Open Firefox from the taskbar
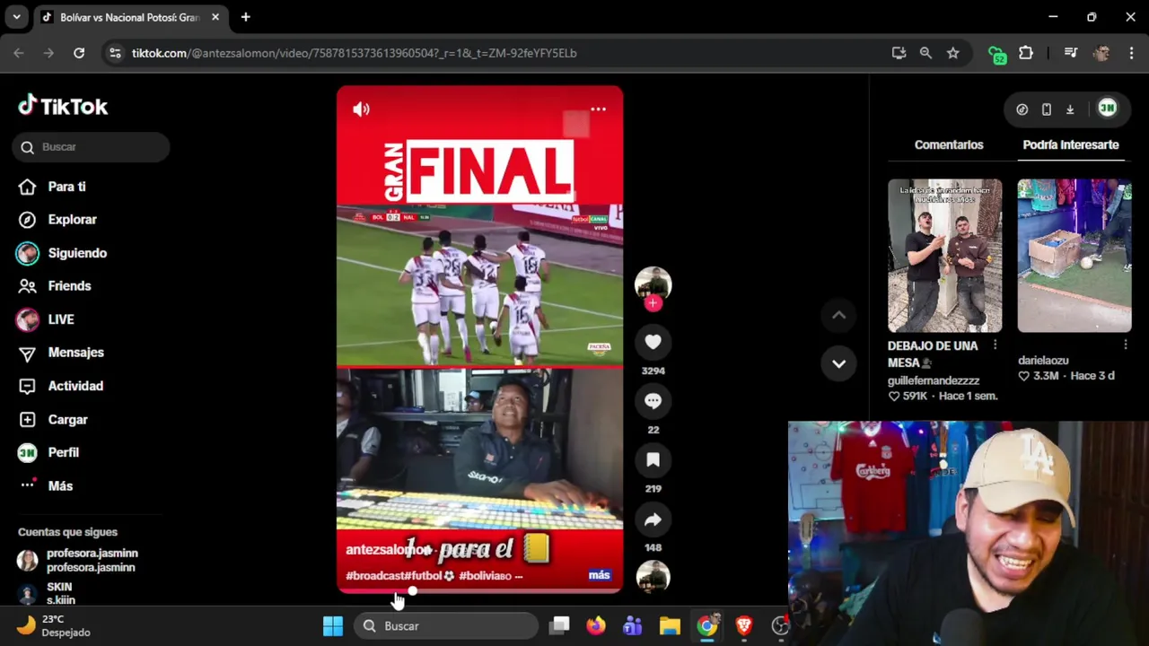1149x646 pixels. tap(596, 625)
